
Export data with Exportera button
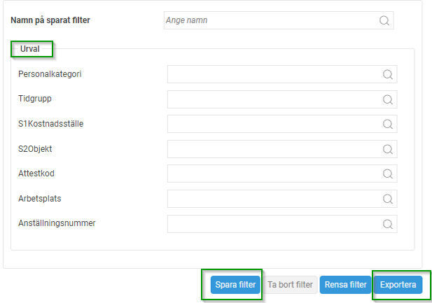pyautogui.click(x=398, y=285)
